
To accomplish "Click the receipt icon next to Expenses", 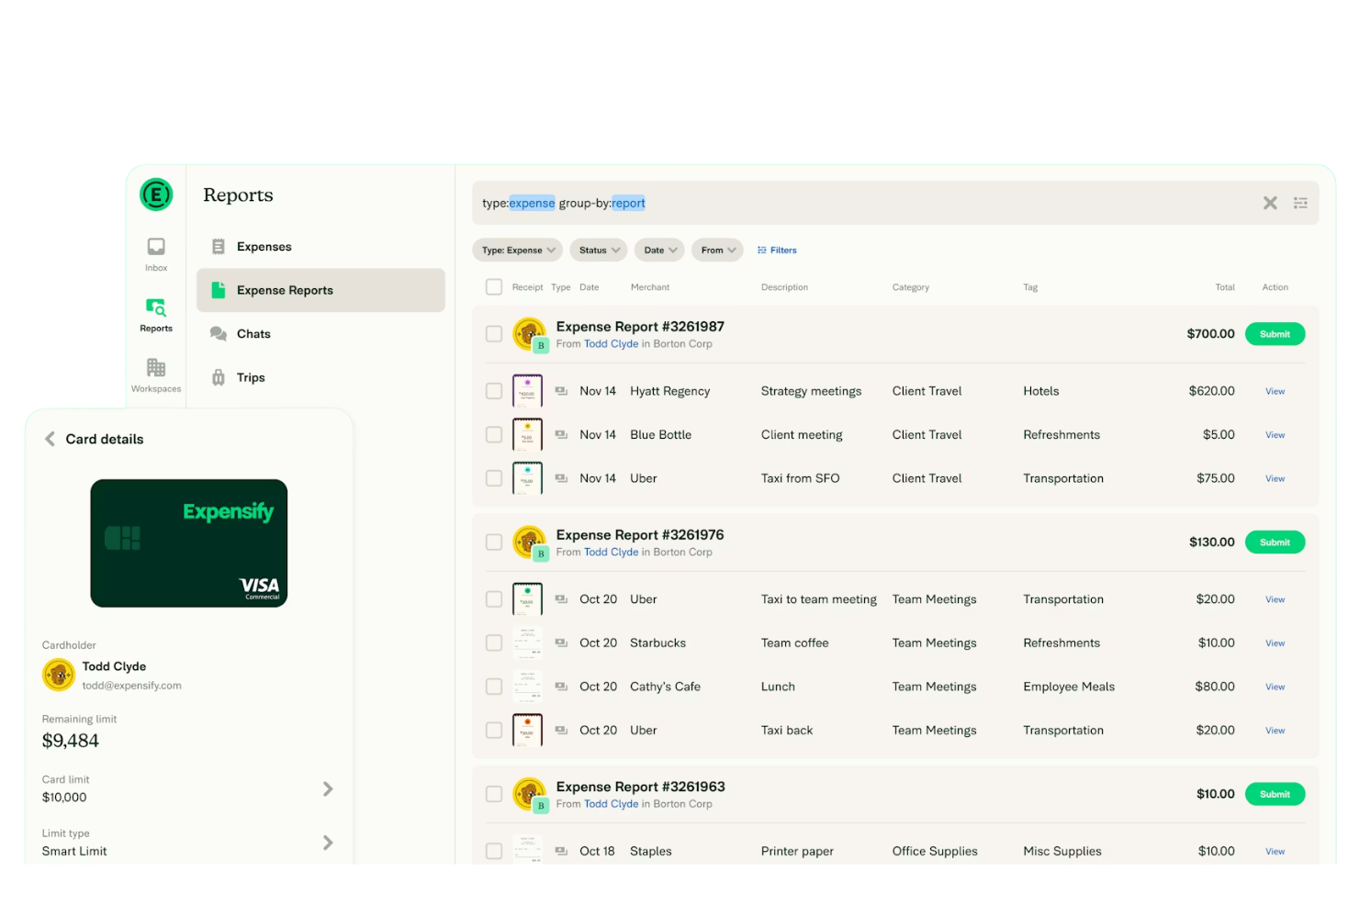I will tap(218, 246).
